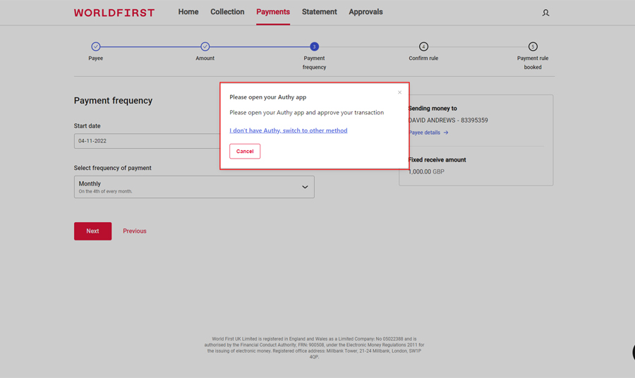The width and height of the screenshot is (635, 378).
Task: Select step 5 Payment rule booked circle
Action: pos(533,47)
